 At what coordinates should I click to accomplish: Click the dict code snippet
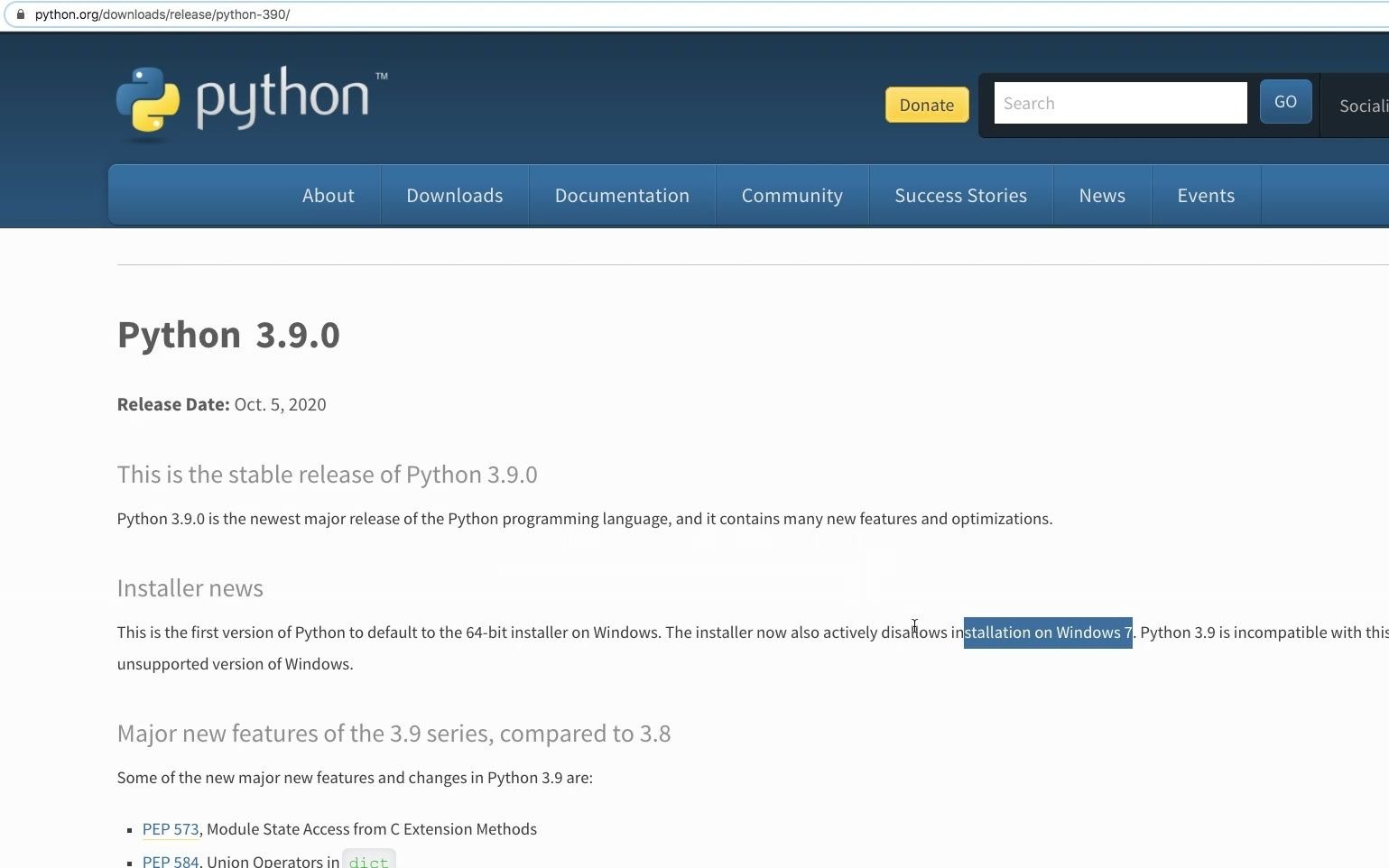(368, 861)
